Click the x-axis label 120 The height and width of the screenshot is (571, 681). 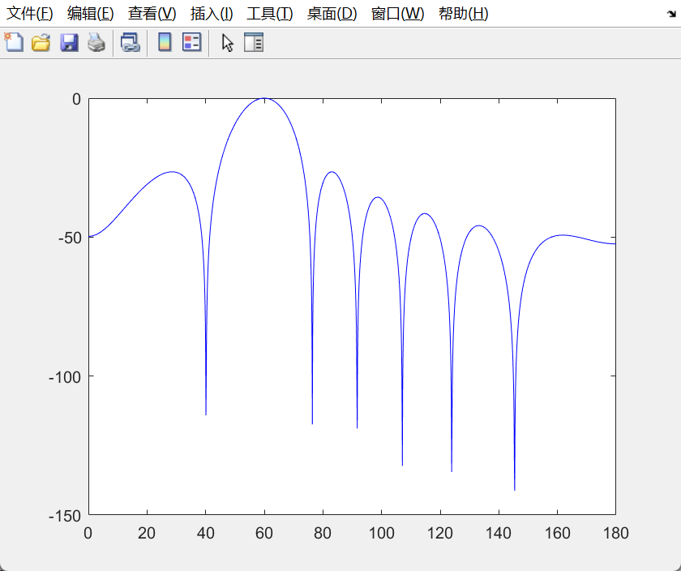[x=440, y=533]
